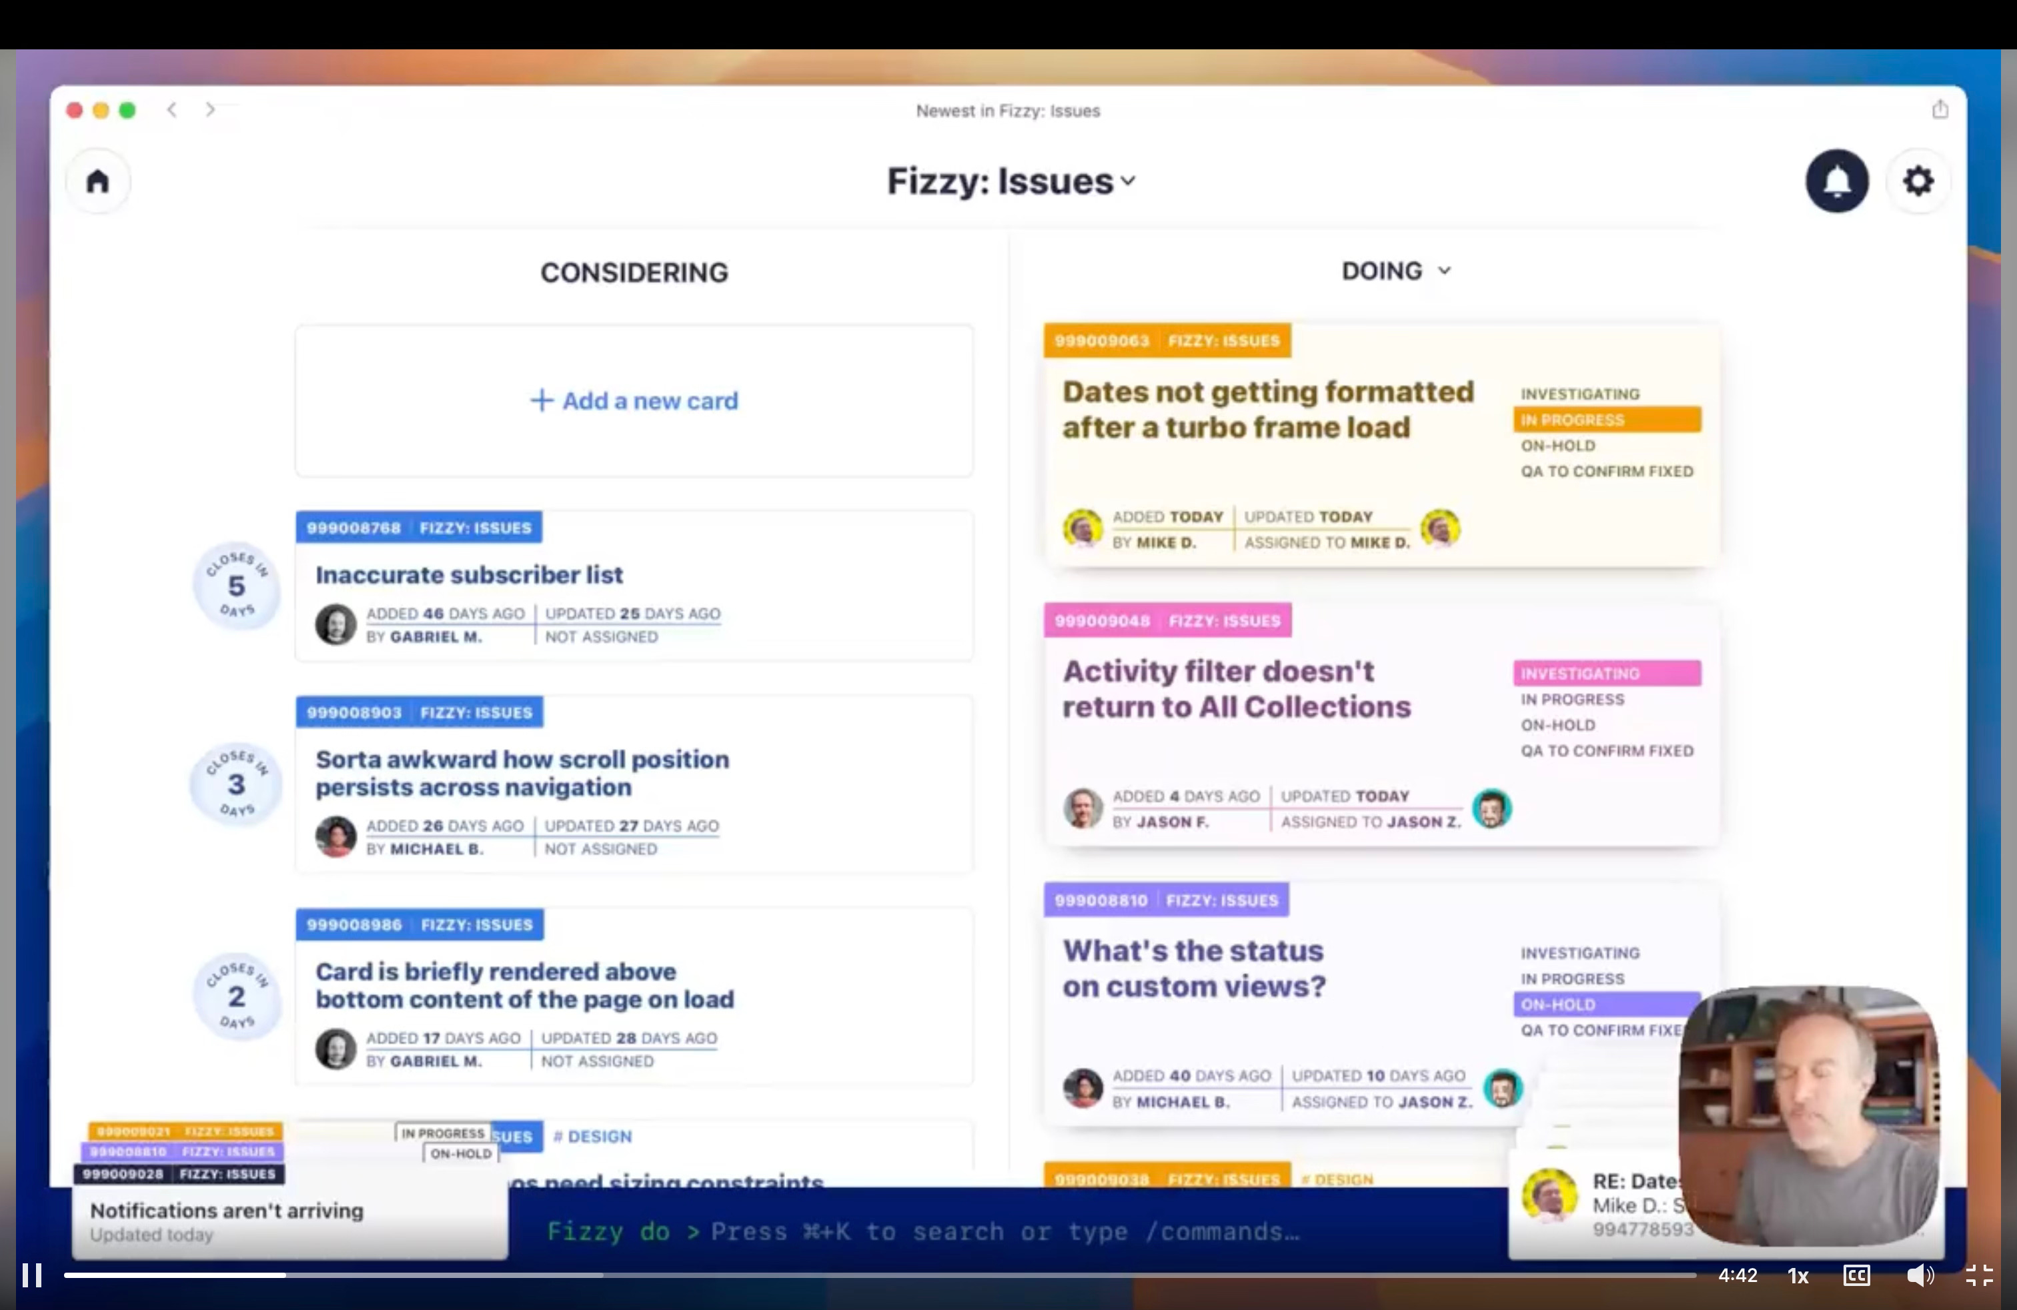
Task: Click the 999009048 card ID tag
Action: point(1102,620)
